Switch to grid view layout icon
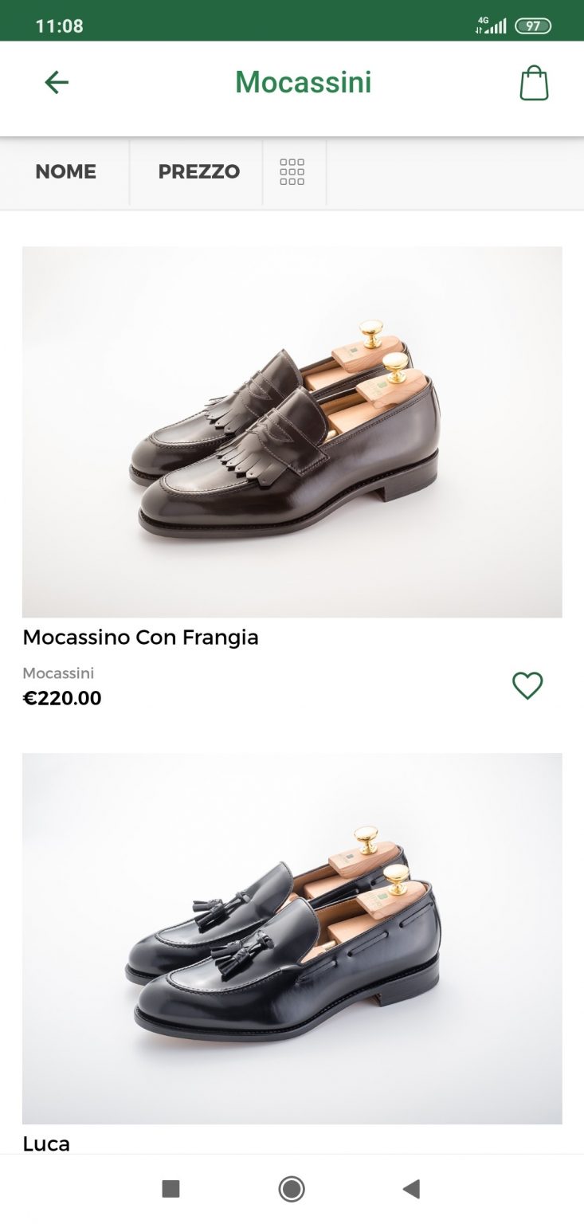Screen dimensions: 584x1224 point(292,172)
